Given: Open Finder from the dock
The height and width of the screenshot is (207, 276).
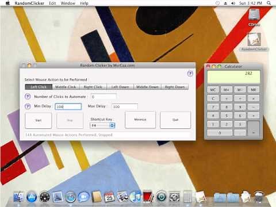Looking at the screenshot, I should [x=18, y=197].
